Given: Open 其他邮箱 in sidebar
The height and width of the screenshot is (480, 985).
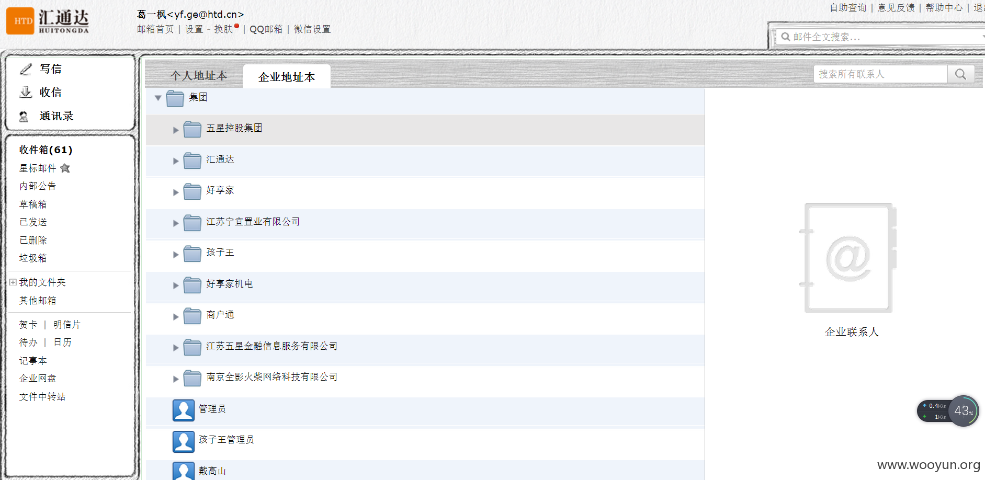Looking at the screenshot, I should pos(38,301).
